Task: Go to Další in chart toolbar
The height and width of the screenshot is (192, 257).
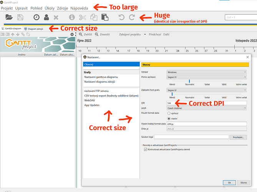Action: pyautogui.click(x=166, y=35)
